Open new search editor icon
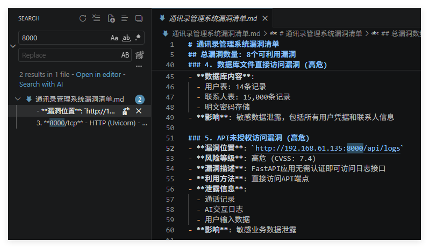This screenshot has height=248, width=429. (111, 18)
